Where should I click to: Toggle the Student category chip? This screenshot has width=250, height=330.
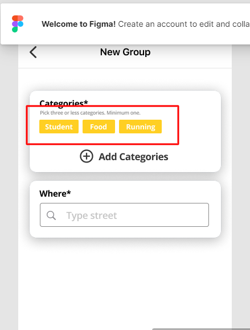point(59,127)
